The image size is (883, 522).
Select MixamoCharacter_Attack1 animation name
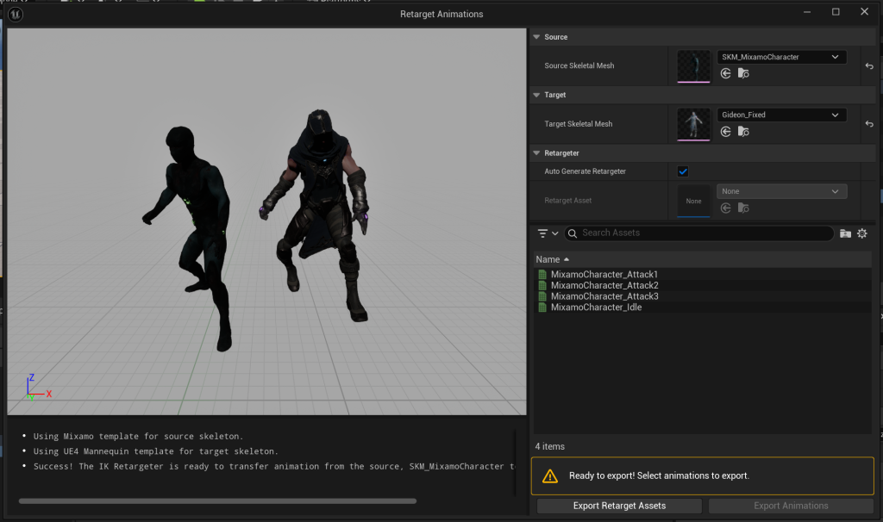604,275
